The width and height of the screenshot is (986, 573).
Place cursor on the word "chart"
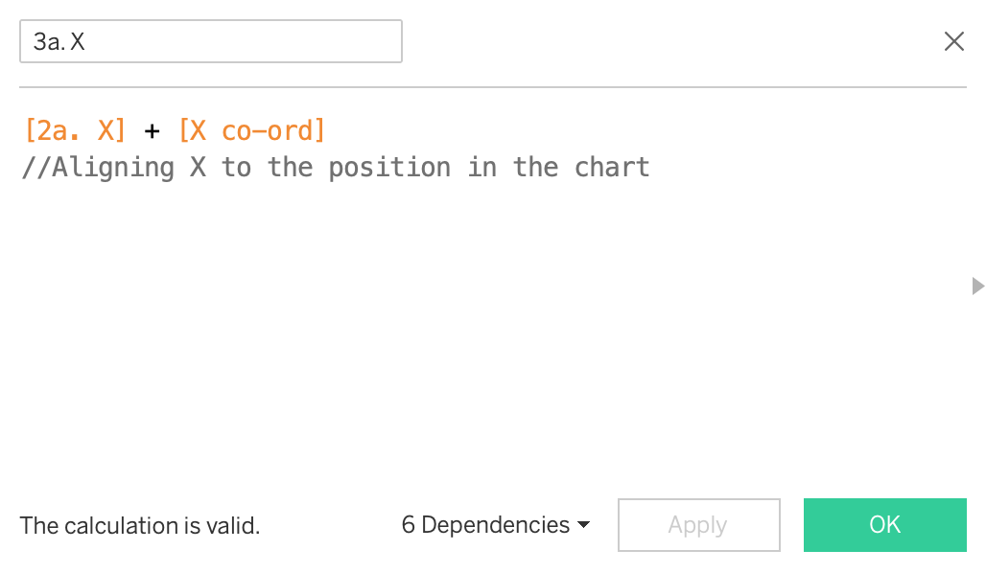pos(612,168)
